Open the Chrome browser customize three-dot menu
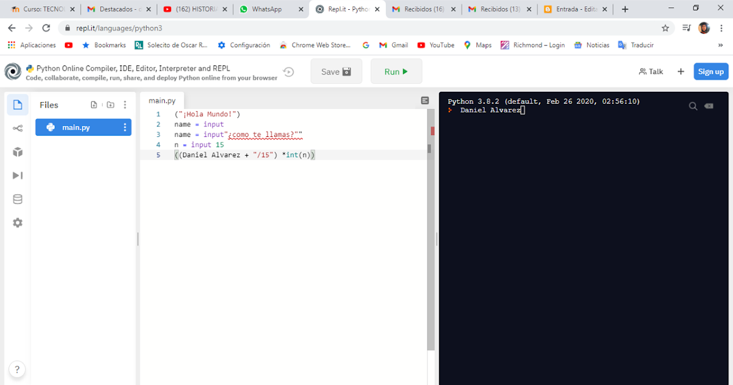 (x=722, y=28)
